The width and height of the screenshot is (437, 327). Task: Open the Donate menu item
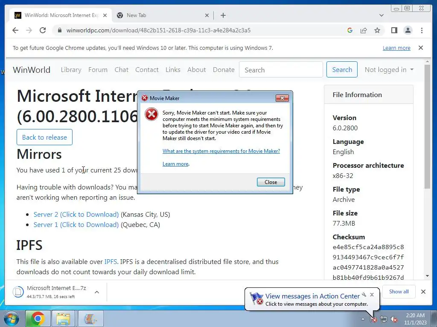[x=224, y=70]
